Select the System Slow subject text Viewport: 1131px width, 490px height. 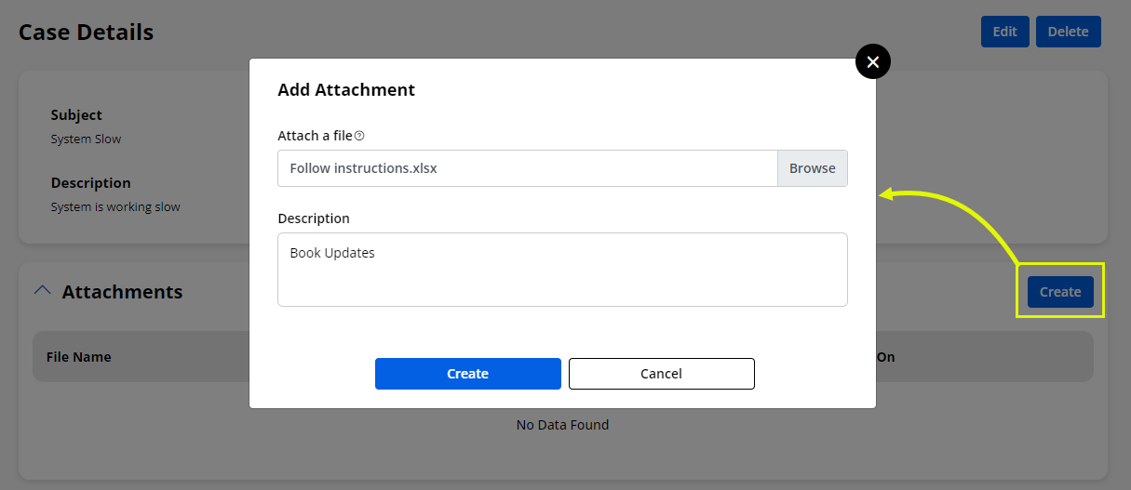86,139
